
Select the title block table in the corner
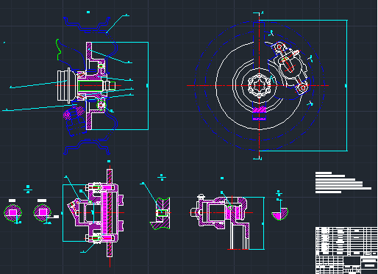346,250
